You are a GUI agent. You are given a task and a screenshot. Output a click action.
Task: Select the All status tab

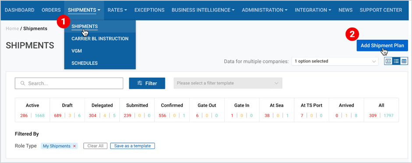[x=381, y=110]
